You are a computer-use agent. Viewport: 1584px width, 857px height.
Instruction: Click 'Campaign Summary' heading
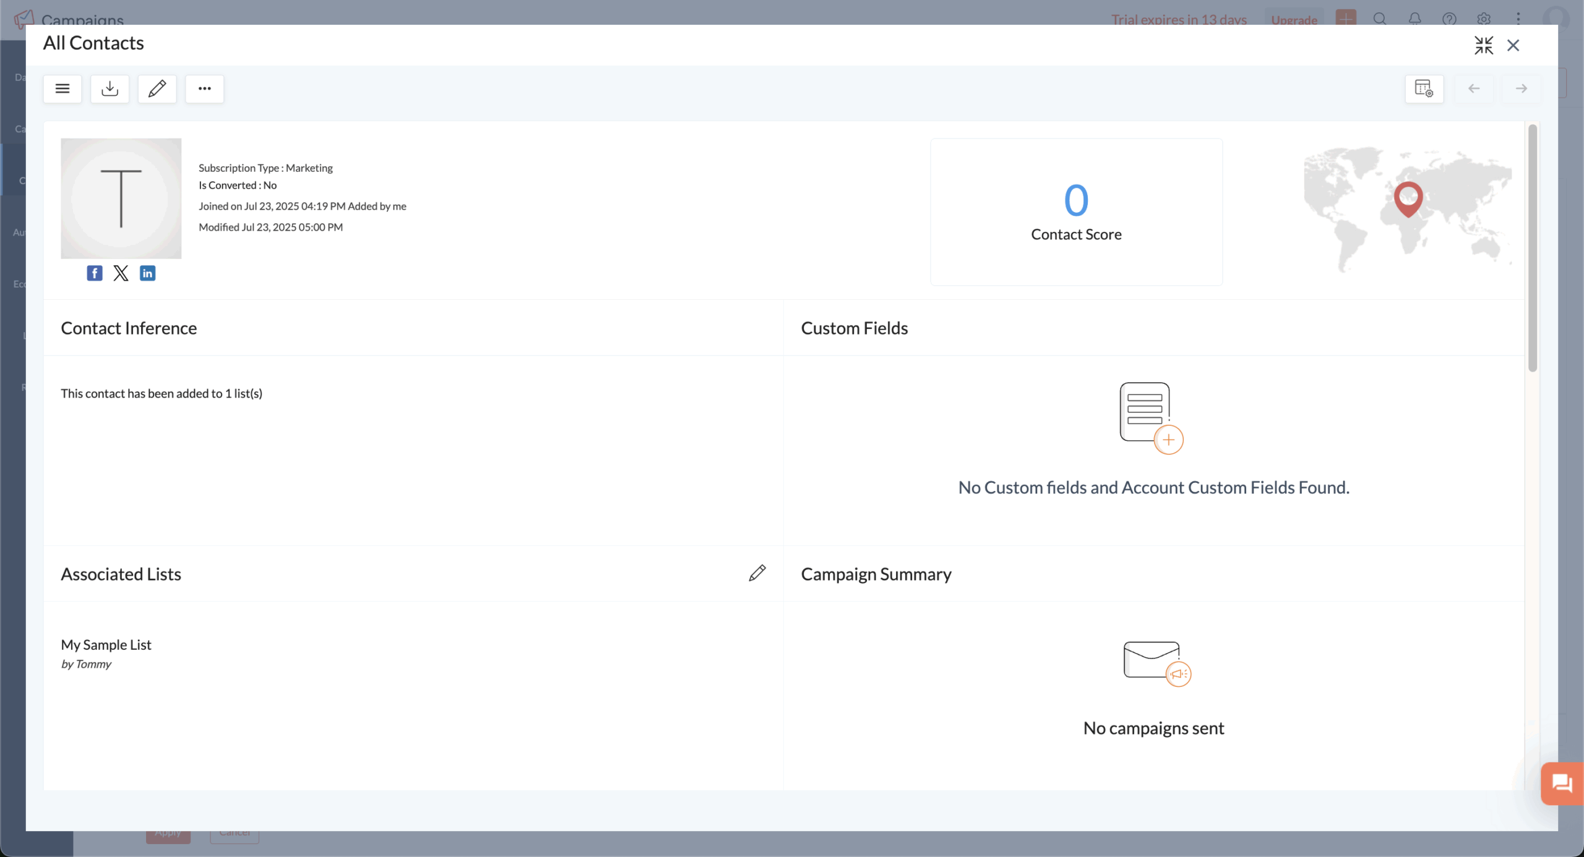pyautogui.click(x=876, y=574)
